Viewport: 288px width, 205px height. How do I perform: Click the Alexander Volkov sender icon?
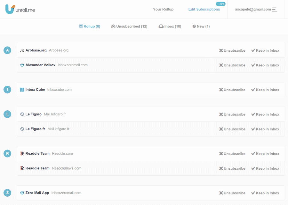pos(22,65)
